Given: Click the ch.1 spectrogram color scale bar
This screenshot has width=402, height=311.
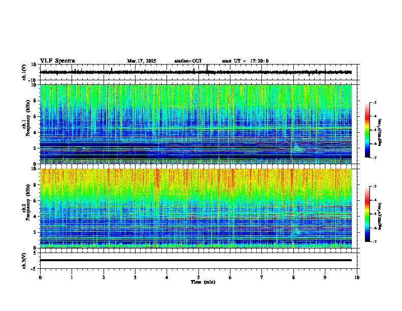Looking at the screenshot, I should [x=367, y=130].
